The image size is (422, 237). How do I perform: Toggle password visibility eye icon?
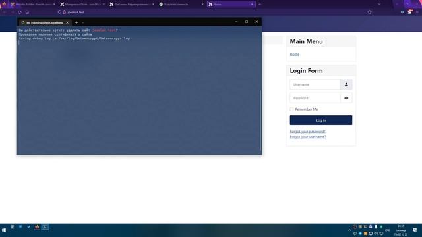coord(346,98)
